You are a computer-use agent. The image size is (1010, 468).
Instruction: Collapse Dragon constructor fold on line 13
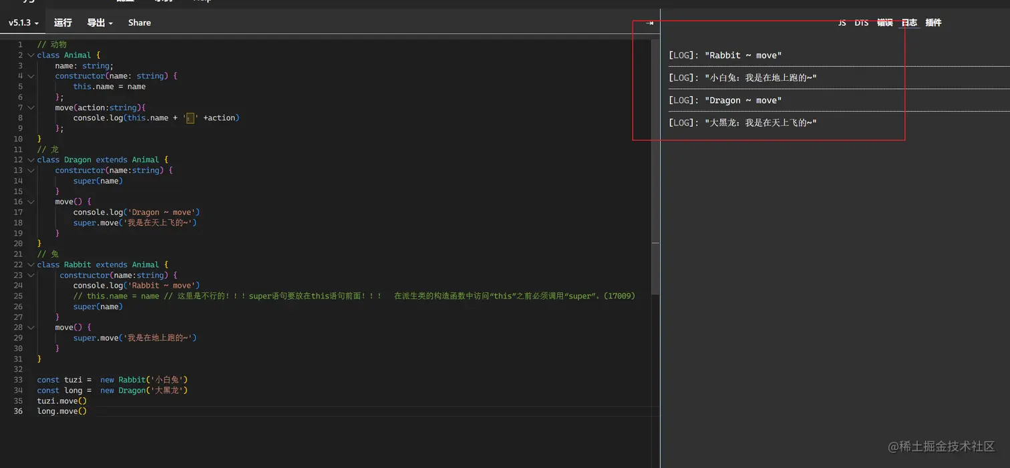pyautogui.click(x=31, y=170)
